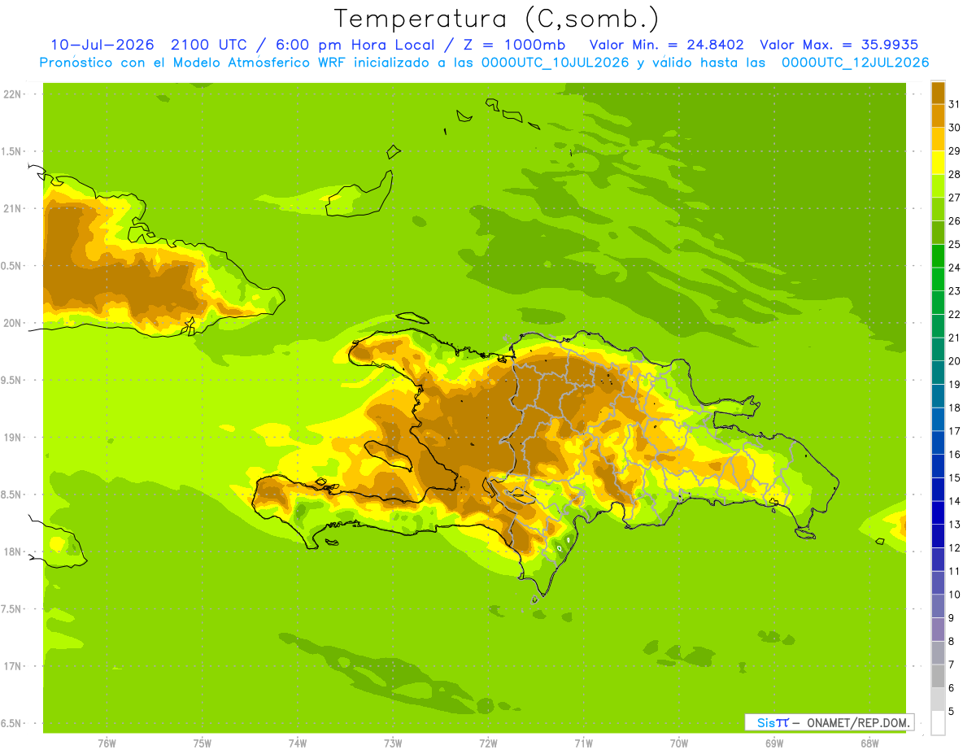Click the amber legend swatch between 29 and 30

point(938,139)
